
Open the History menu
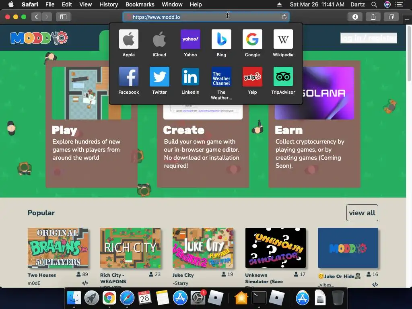[x=109, y=4]
